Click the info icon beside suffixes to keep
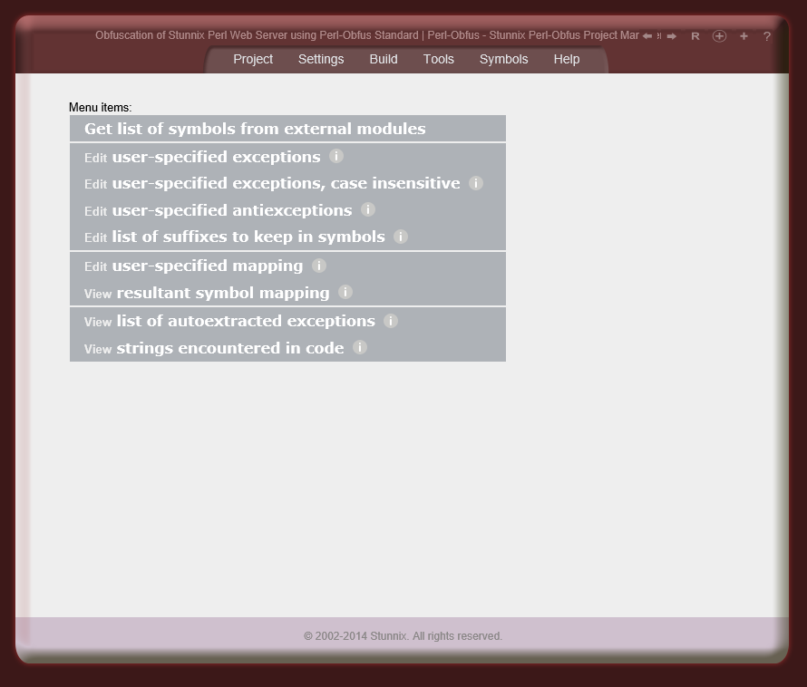 (x=400, y=237)
